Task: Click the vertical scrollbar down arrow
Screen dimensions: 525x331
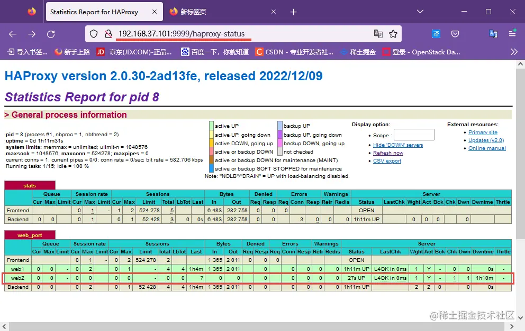Action: [520, 318]
